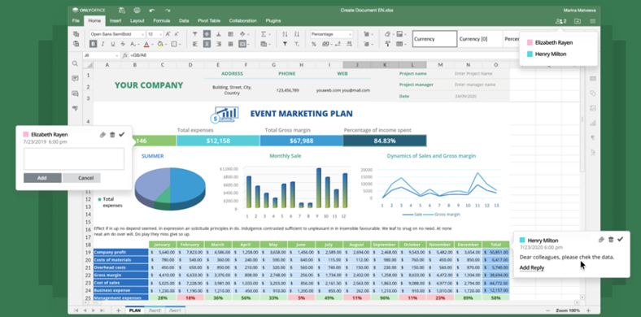641x317 pixels.
Task: Click the Print icon in title bar
Action: coord(137,11)
